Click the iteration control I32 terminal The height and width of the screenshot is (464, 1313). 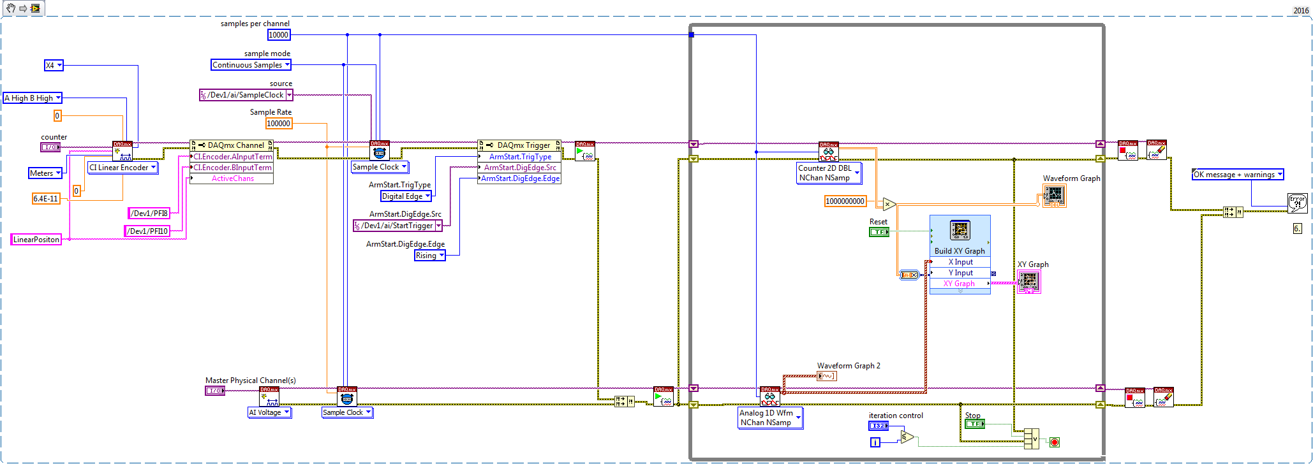[879, 426]
